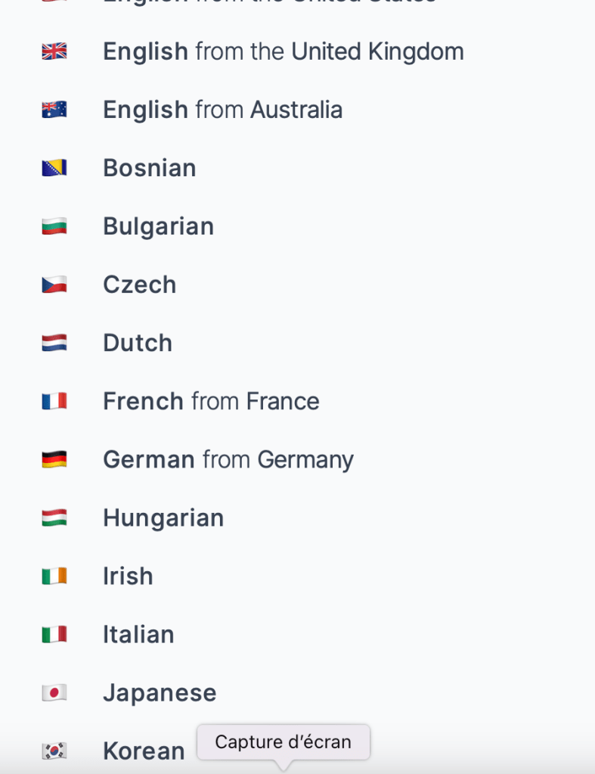Click the German flag icon
595x774 pixels.
[x=54, y=459]
